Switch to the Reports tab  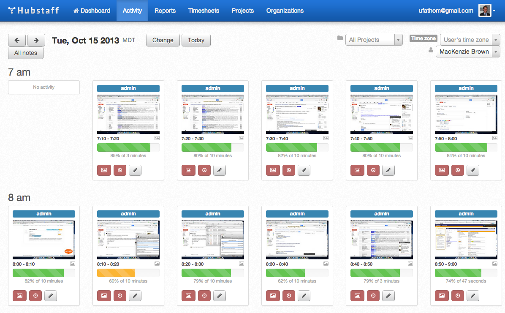coord(165,11)
